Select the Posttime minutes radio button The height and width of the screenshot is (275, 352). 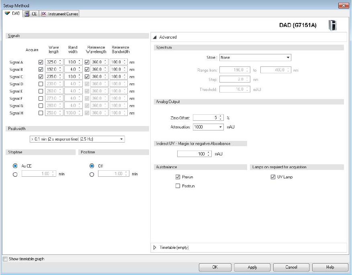click(x=92, y=174)
